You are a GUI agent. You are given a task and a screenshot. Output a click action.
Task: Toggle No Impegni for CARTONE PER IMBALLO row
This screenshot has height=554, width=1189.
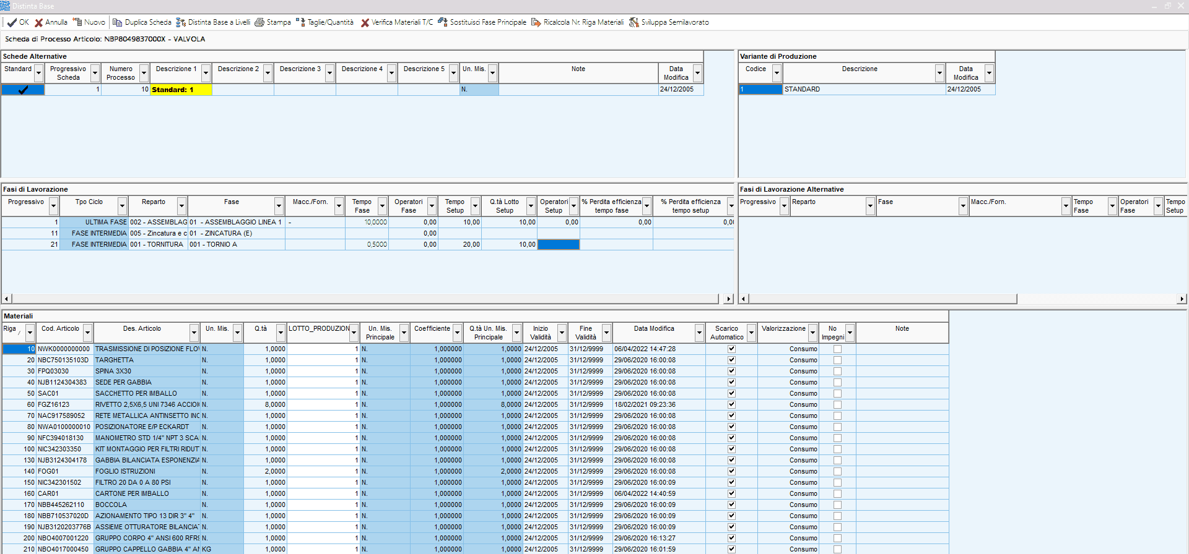[x=837, y=493]
